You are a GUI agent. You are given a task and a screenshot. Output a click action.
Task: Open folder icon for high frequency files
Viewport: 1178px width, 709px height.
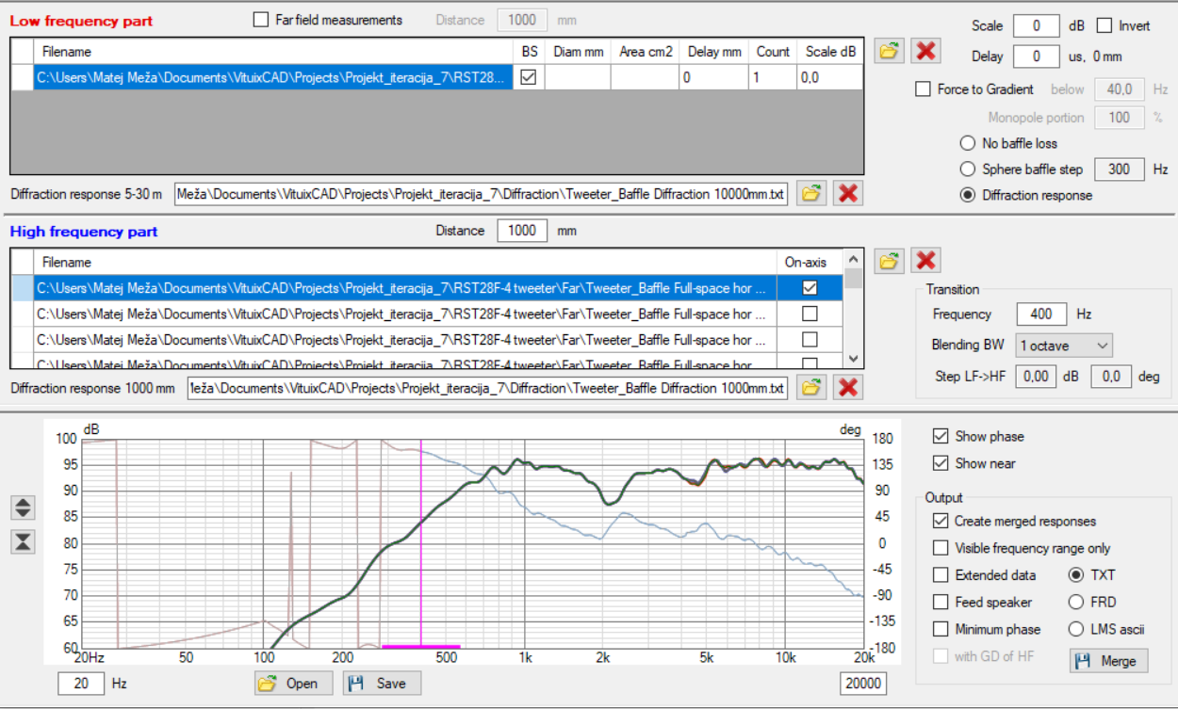889,261
